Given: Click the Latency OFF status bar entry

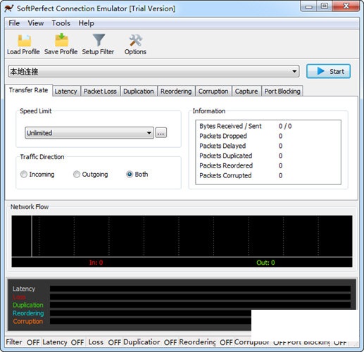Looking at the screenshot, I should click(63, 342).
